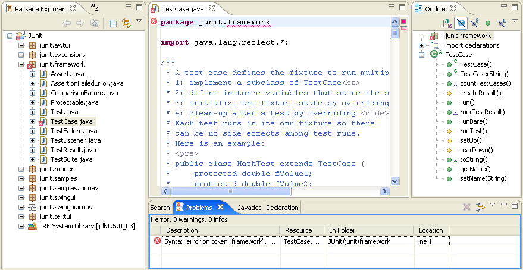Select setName(String) in Outline
The image size is (523, 270).
coord(483,178)
